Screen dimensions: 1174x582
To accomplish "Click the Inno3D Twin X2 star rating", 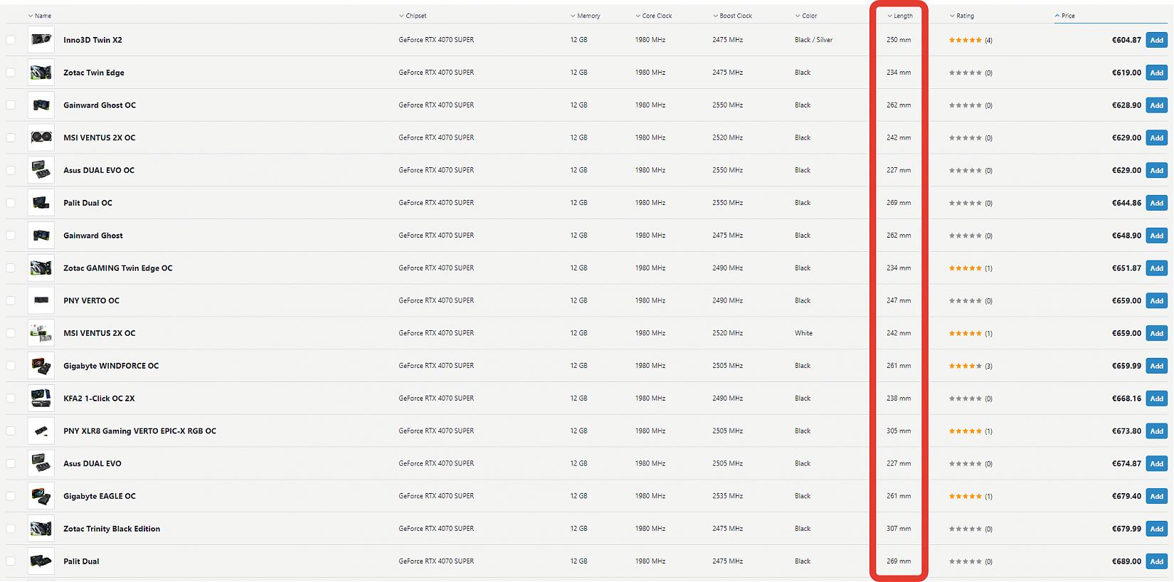I will (966, 40).
